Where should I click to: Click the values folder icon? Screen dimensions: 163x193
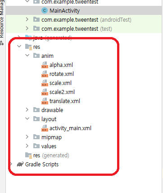pos(36,146)
